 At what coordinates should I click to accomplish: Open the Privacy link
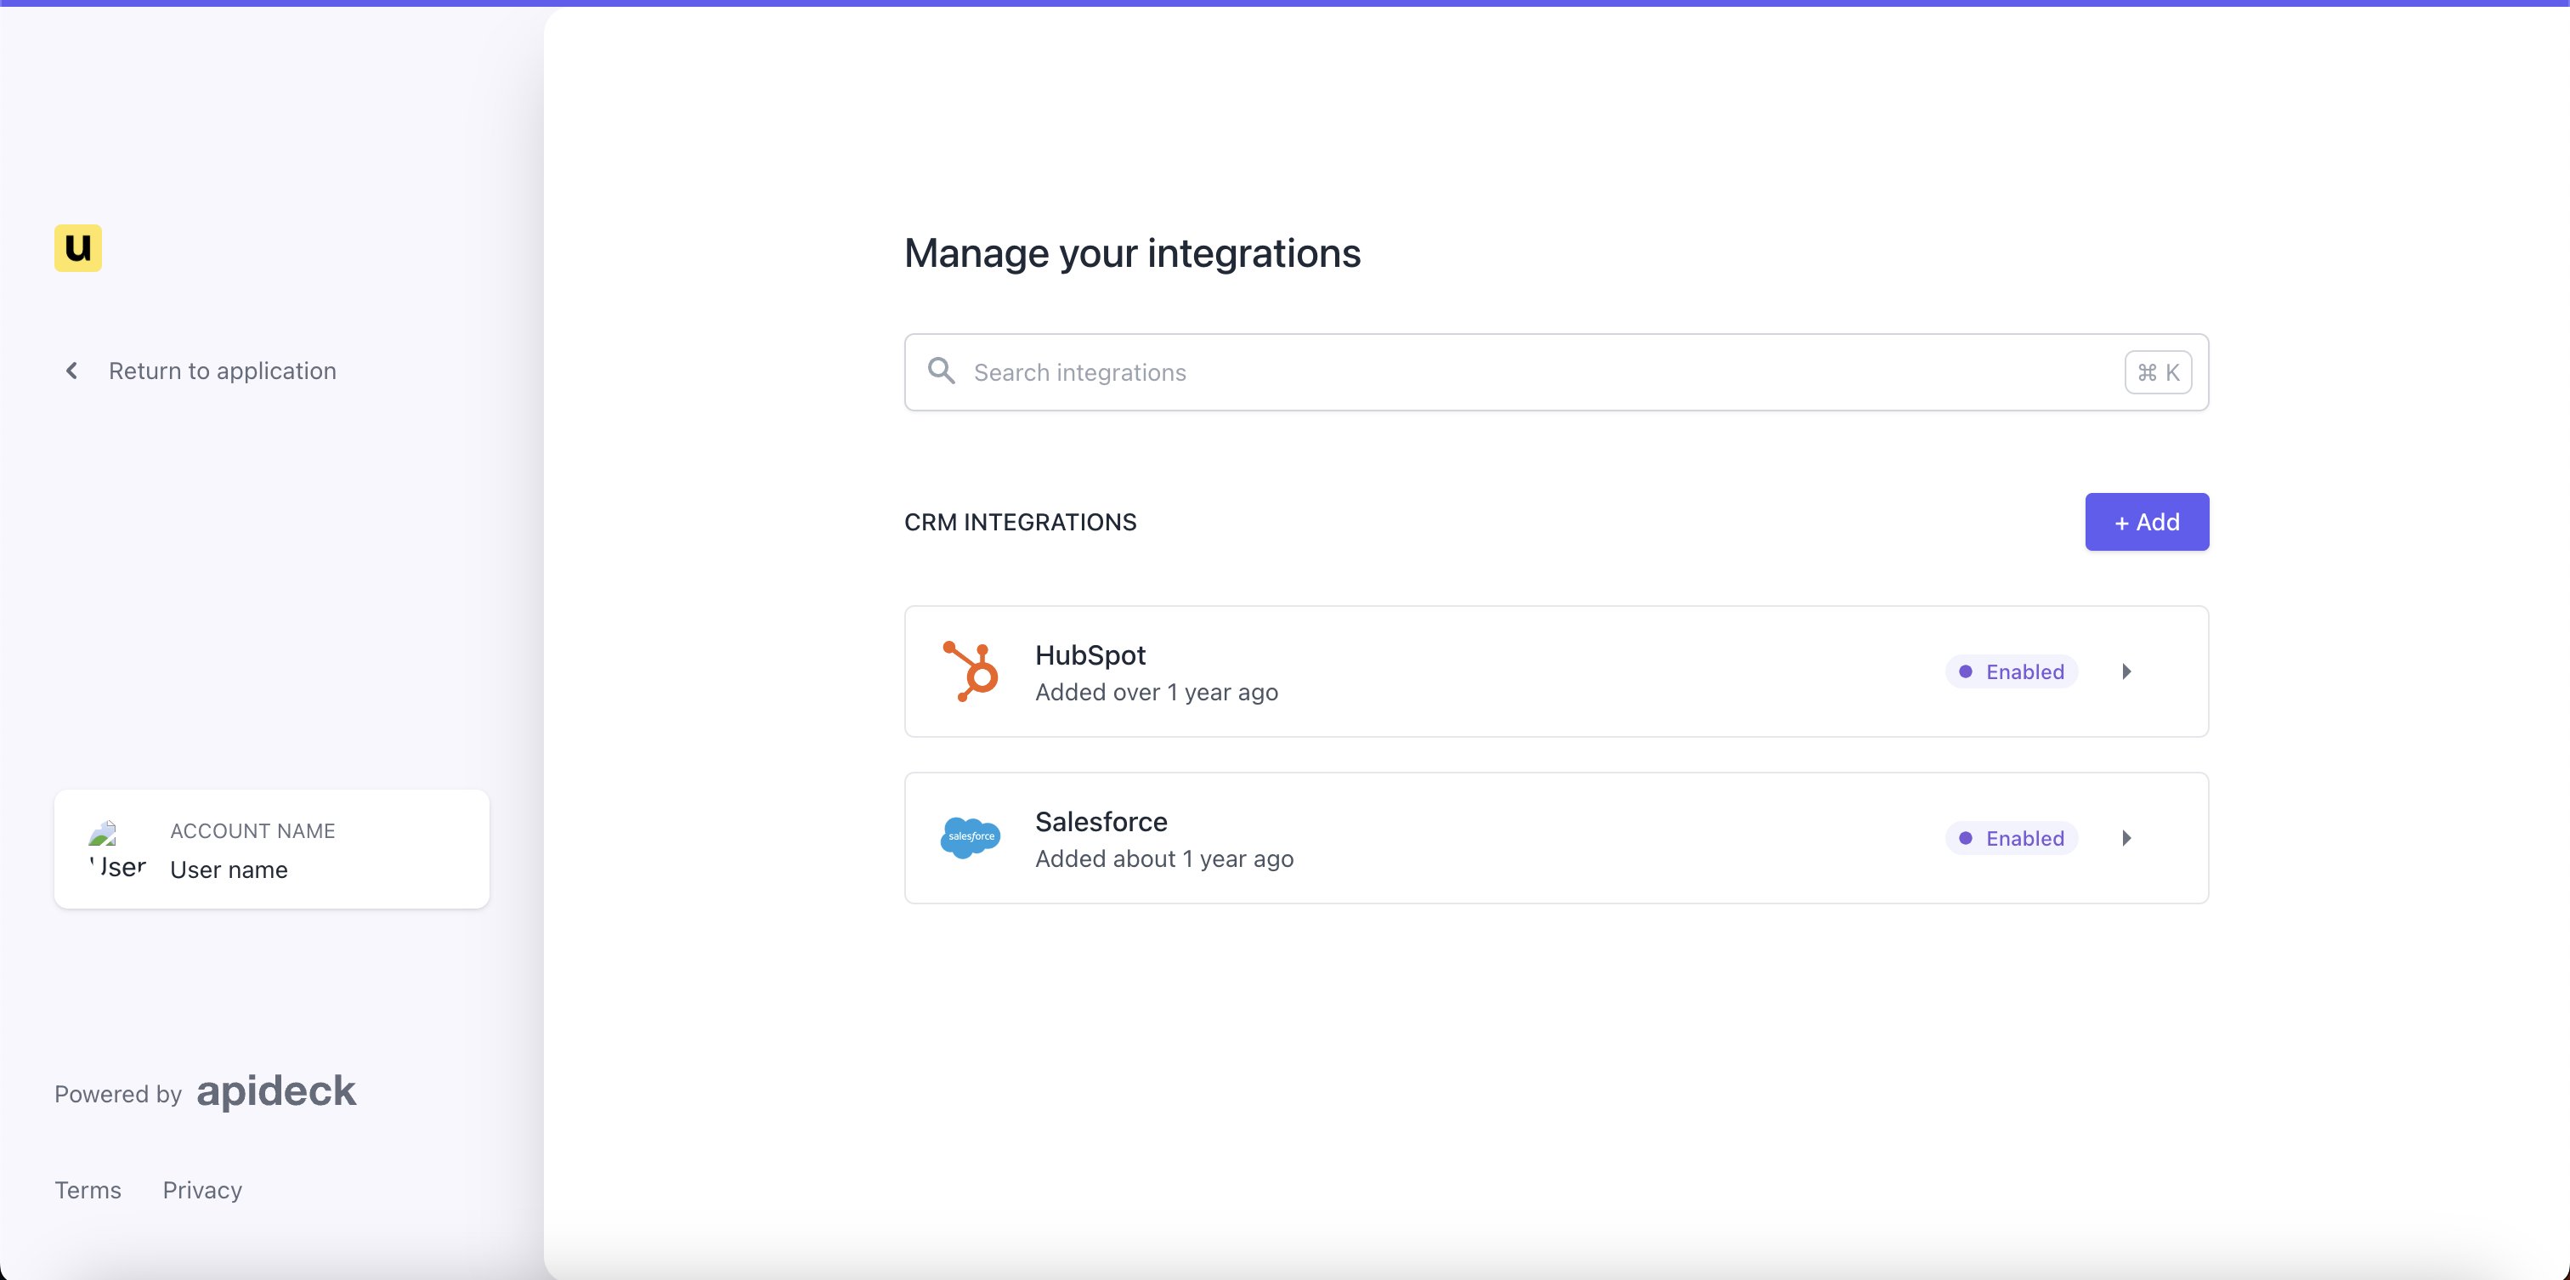[x=202, y=1189]
